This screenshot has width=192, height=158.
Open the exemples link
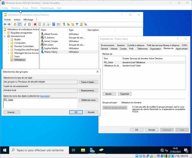[45, 96]
